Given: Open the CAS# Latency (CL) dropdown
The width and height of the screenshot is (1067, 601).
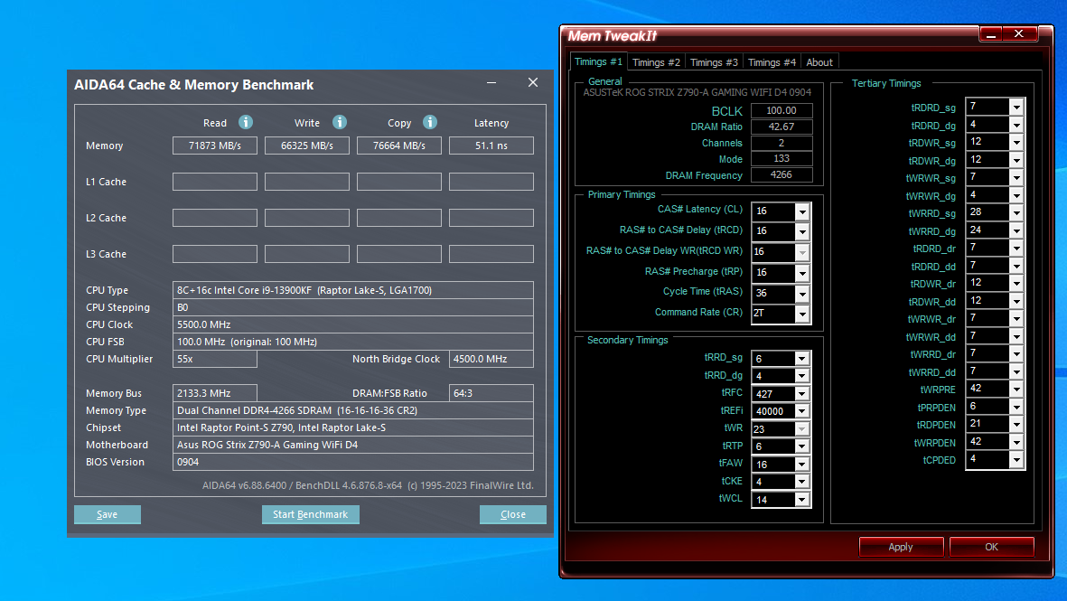Looking at the screenshot, I should coord(801,211).
